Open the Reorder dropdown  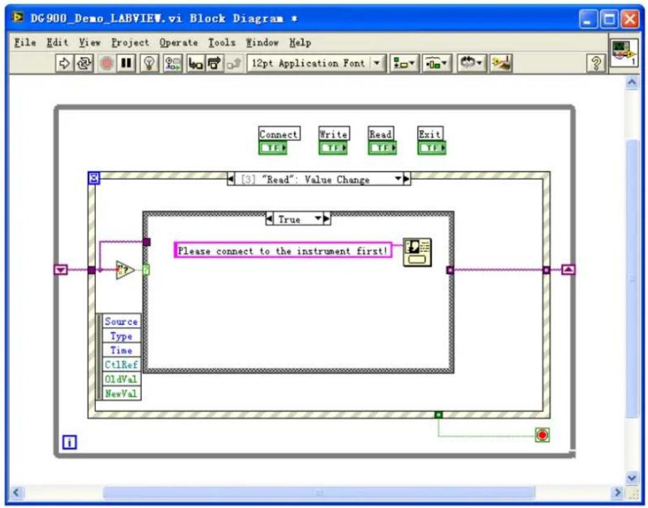point(472,63)
